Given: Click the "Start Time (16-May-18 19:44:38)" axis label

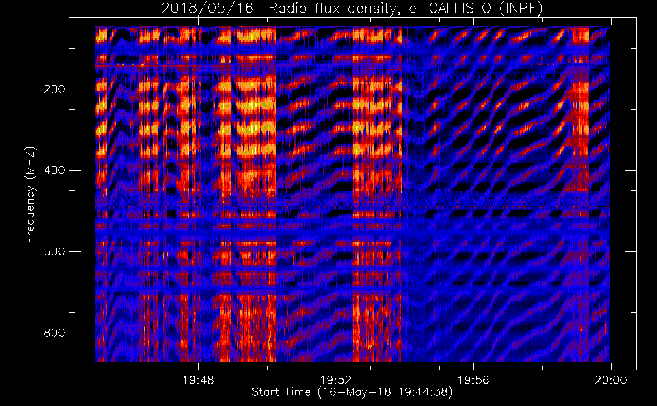Looking at the screenshot, I should click(x=352, y=392).
